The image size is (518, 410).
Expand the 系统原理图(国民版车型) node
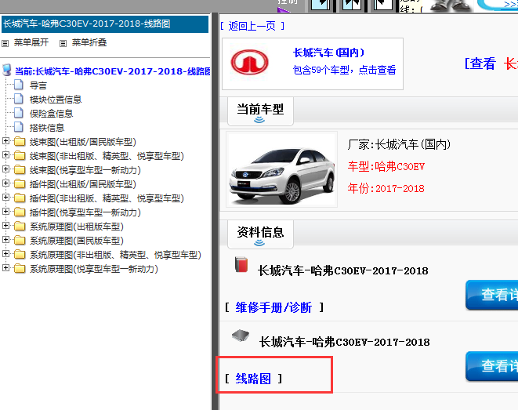point(5,239)
